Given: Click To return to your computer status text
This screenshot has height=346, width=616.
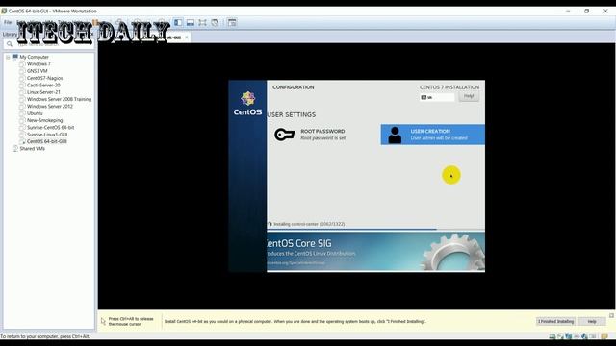Looking at the screenshot, I should (x=45, y=336).
